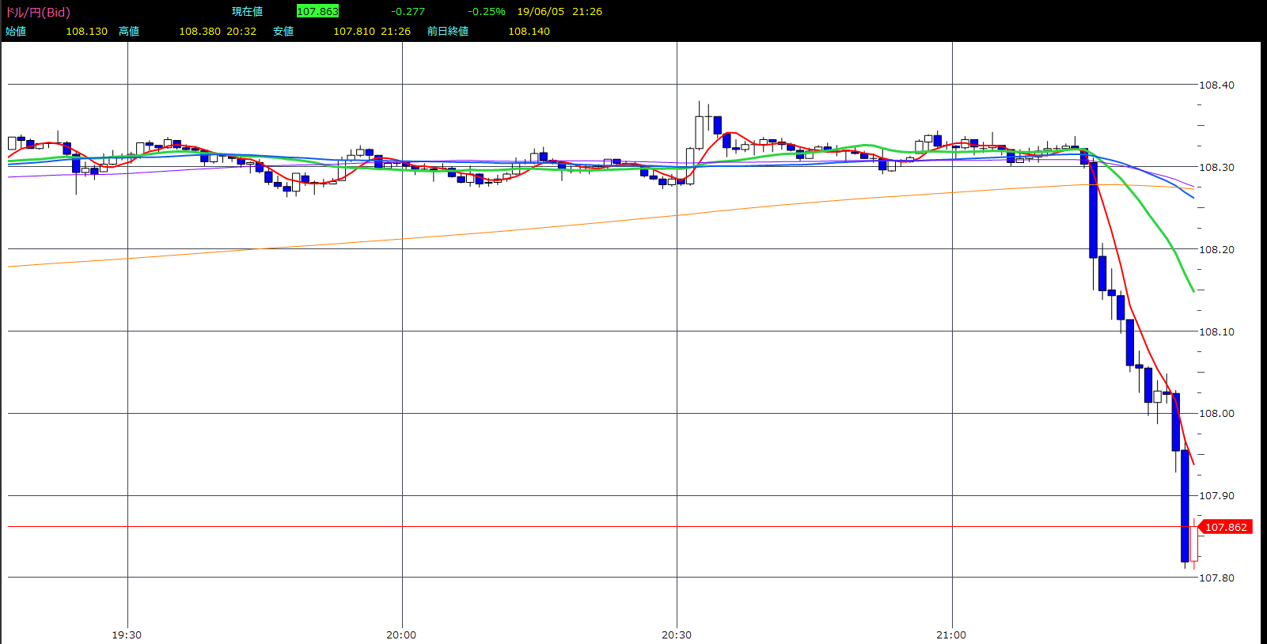Click the tall white candle after 20:30
Image resolution: width=1267 pixels, height=644 pixels.
click(700, 132)
